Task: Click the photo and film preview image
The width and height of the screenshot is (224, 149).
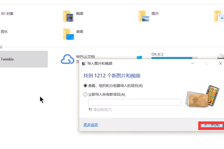Action: (x=202, y=96)
